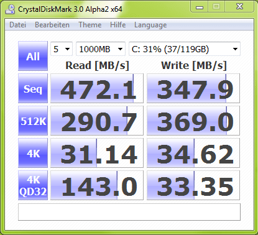Viewport: 258px width, 235px height.
Task: Start the 512K benchmark test
Action: pos(33,121)
